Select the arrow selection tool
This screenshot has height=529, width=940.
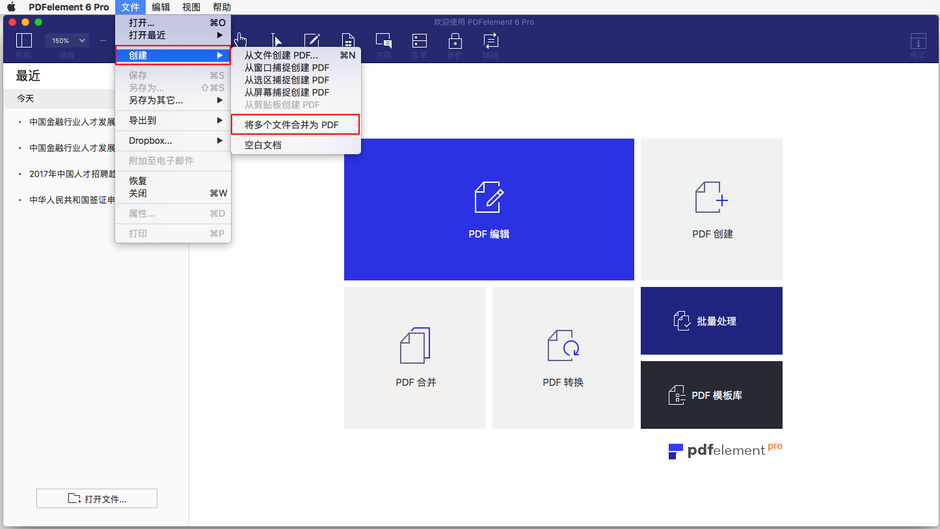tap(276, 39)
